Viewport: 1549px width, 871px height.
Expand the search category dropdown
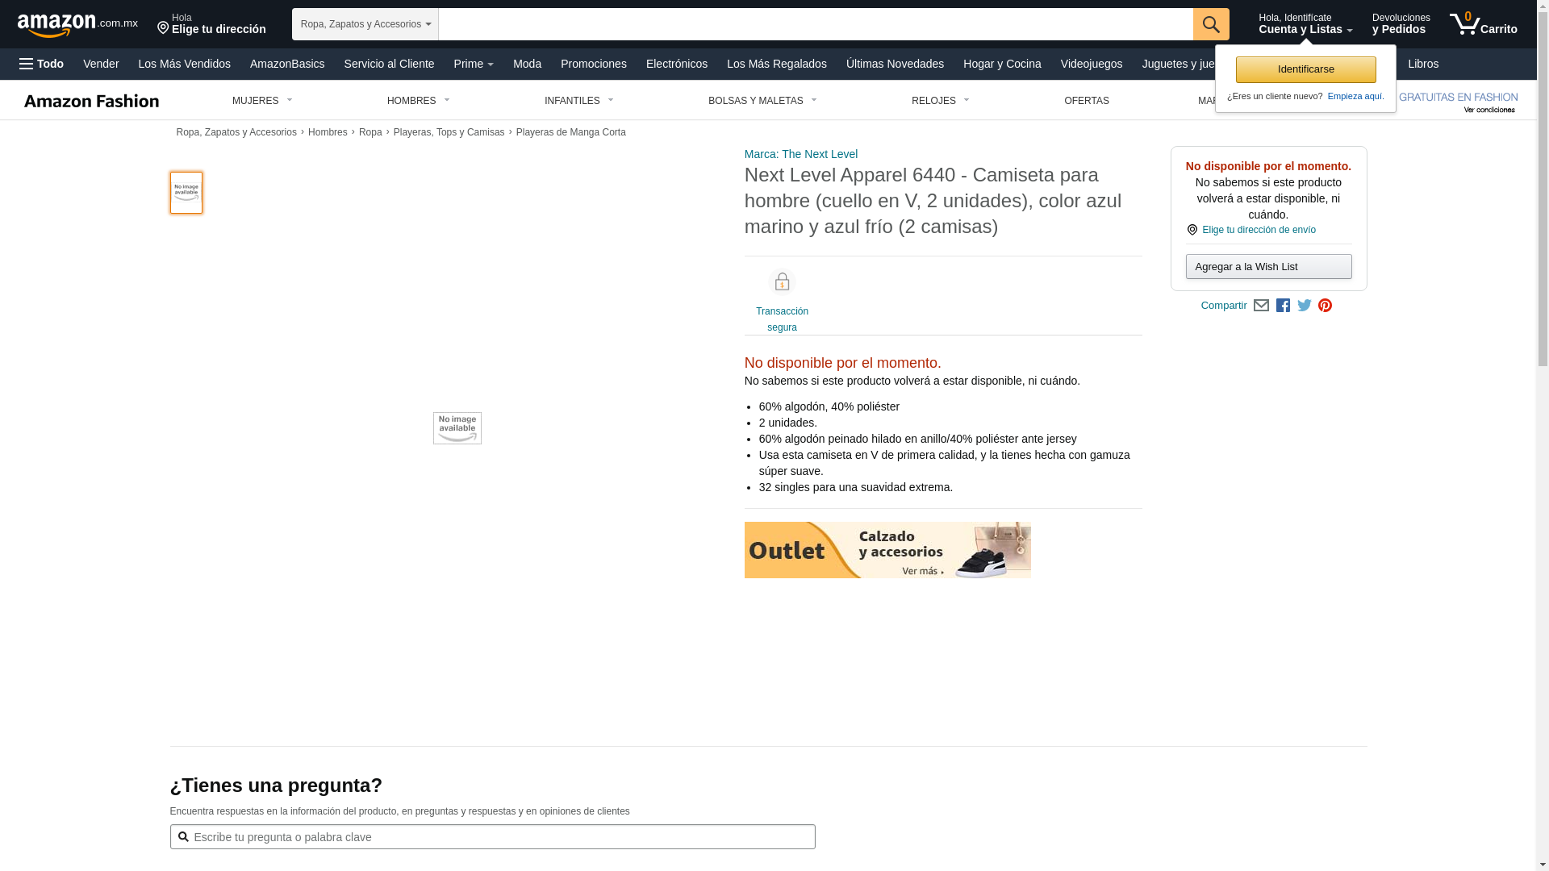click(x=365, y=24)
